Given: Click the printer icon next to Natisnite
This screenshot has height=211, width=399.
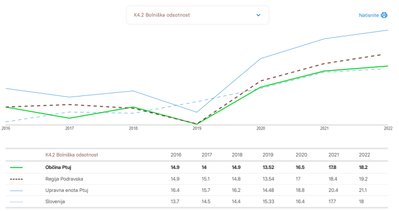Looking at the screenshot, I should click(384, 15).
